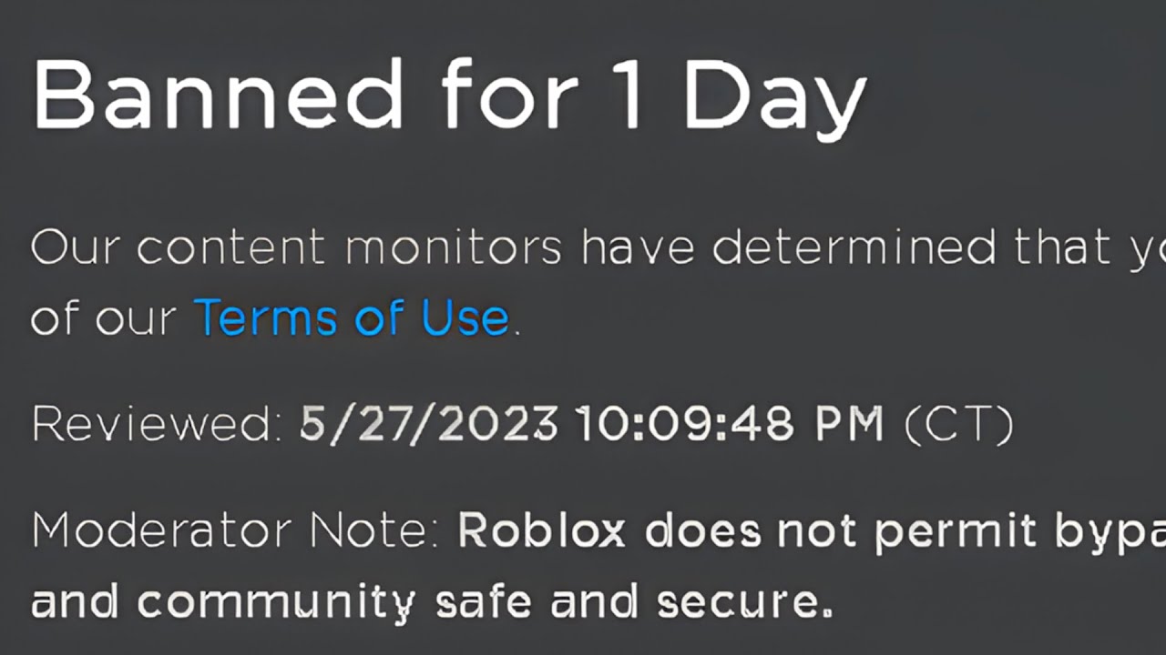This screenshot has width=1166, height=655.
Task: Click the bold word "Roblox"
Action: (x=541, y=530)
